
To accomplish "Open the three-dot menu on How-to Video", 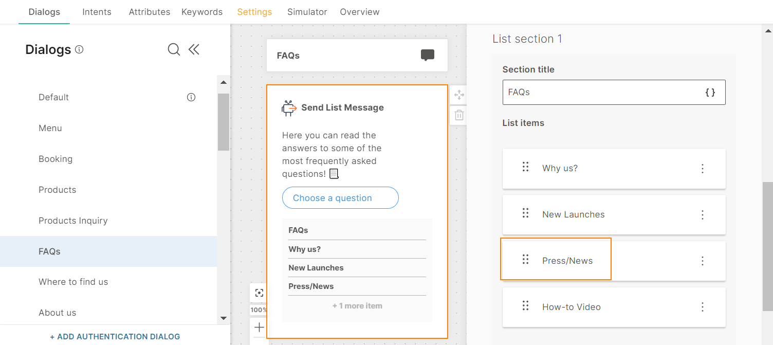I will [703, 307].
